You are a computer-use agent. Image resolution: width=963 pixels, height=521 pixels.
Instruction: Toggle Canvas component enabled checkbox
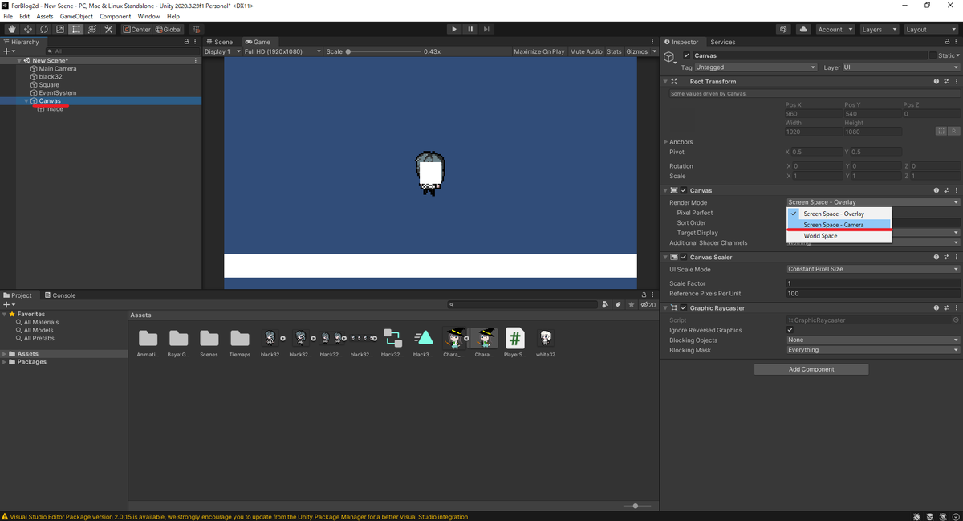[684, 190]
